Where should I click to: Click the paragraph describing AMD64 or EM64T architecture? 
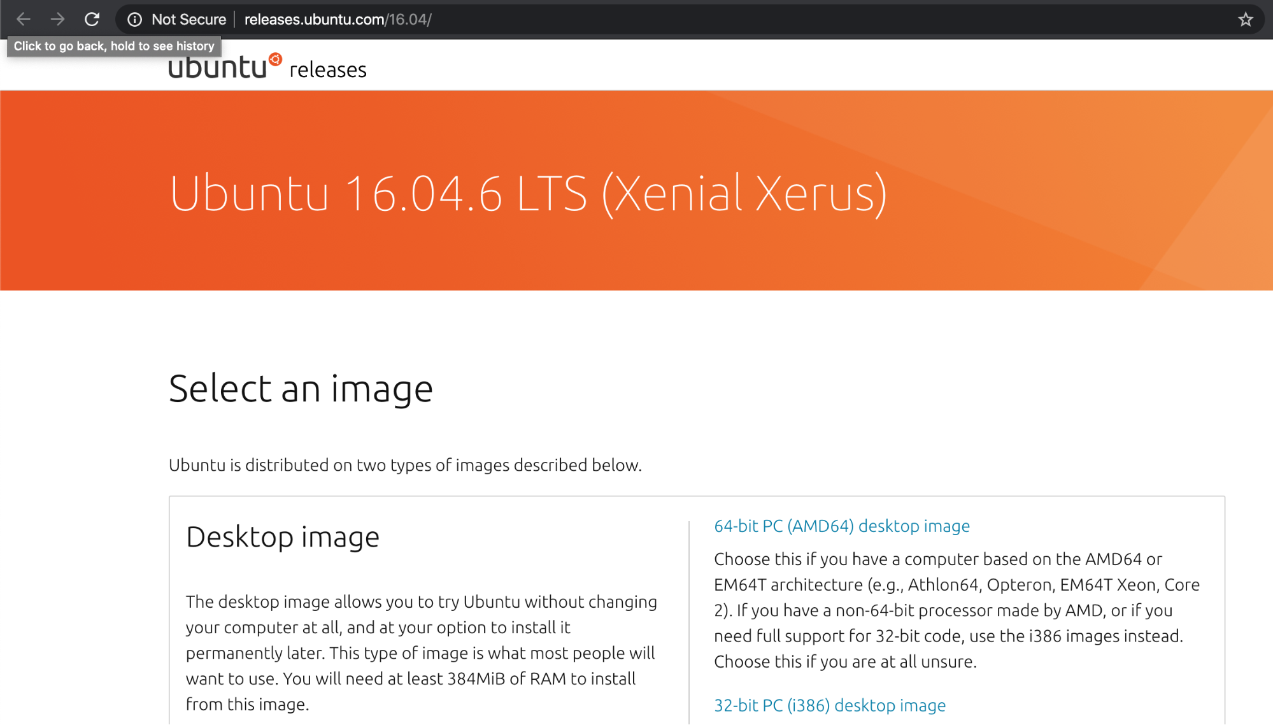coord(957,610)
